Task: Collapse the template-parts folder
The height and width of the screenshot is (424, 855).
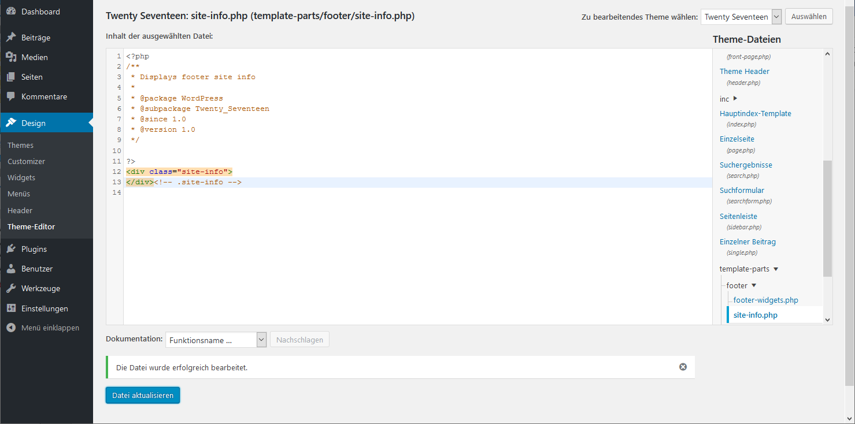Action: coord(775,269)
